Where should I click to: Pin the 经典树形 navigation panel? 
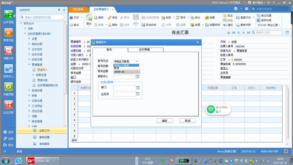point(59,10)
